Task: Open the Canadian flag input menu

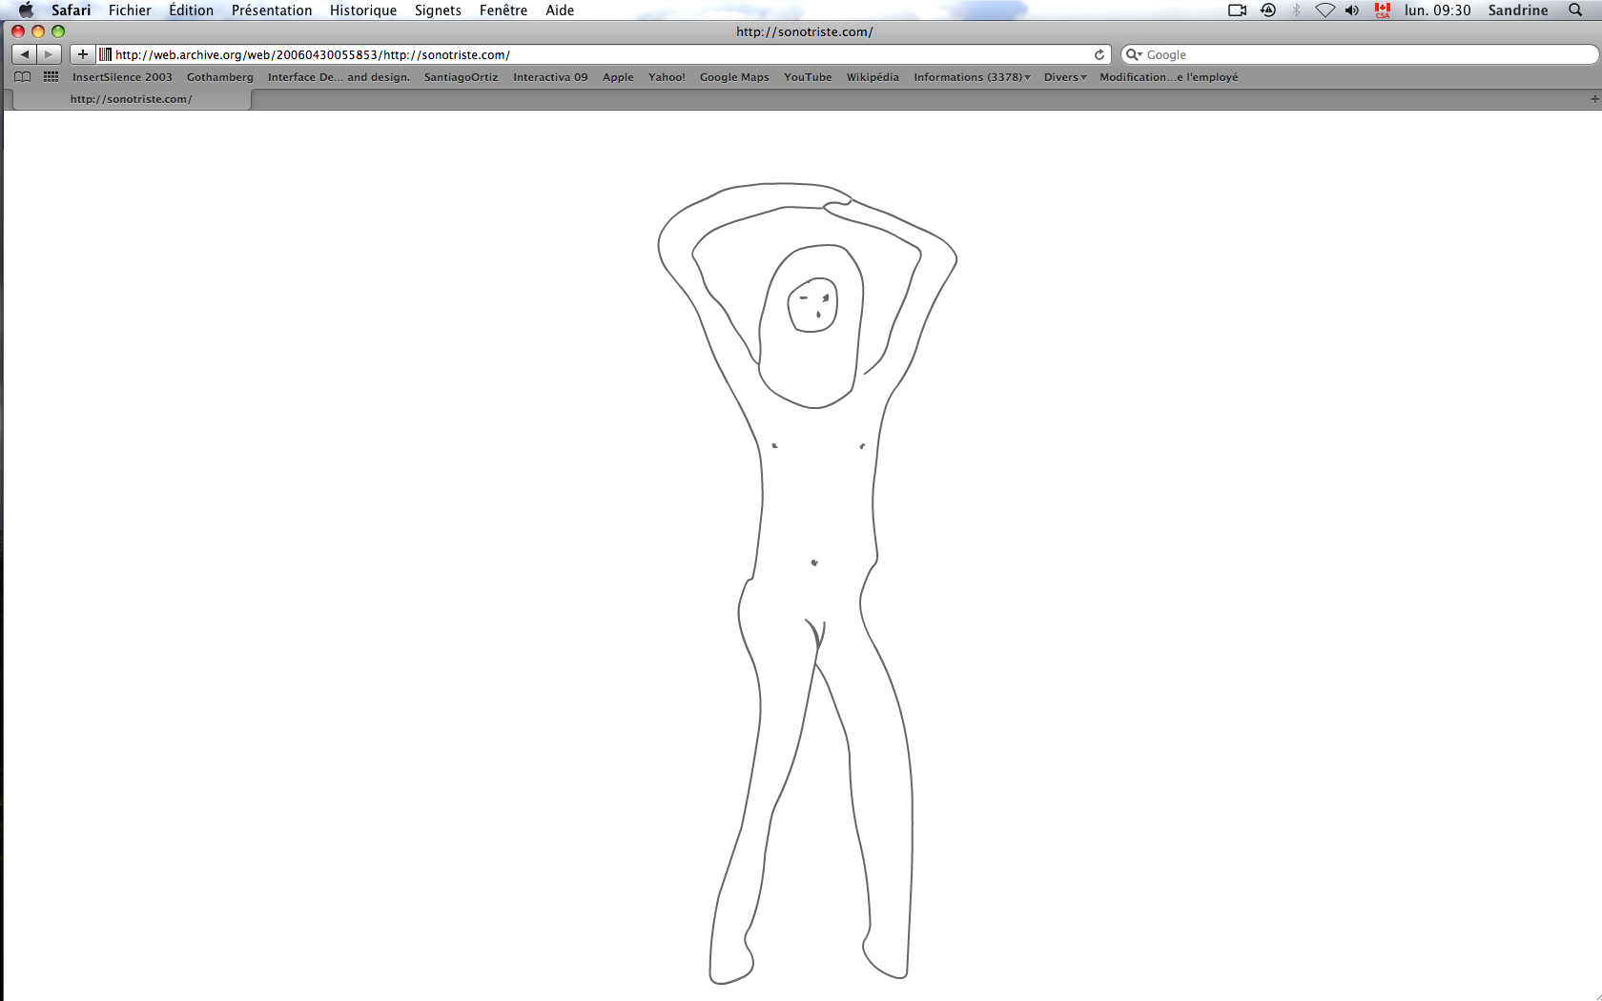Action: pyautogui.click(x=1383, y=10)
